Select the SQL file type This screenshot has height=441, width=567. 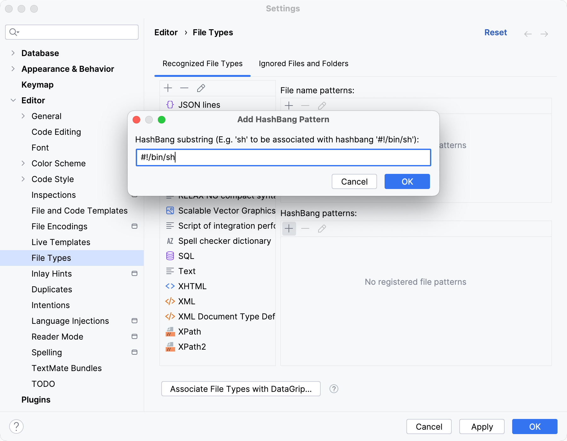[x=186, y=256]
